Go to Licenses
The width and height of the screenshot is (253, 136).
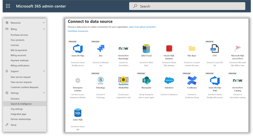point(15,45)
